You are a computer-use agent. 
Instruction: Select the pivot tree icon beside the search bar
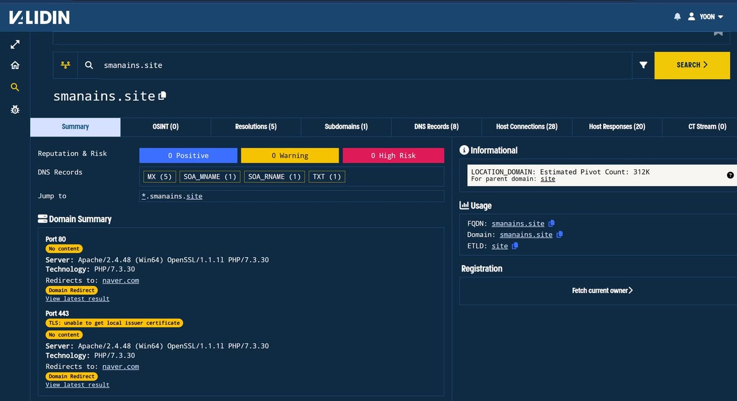click(x=65, y=65)
